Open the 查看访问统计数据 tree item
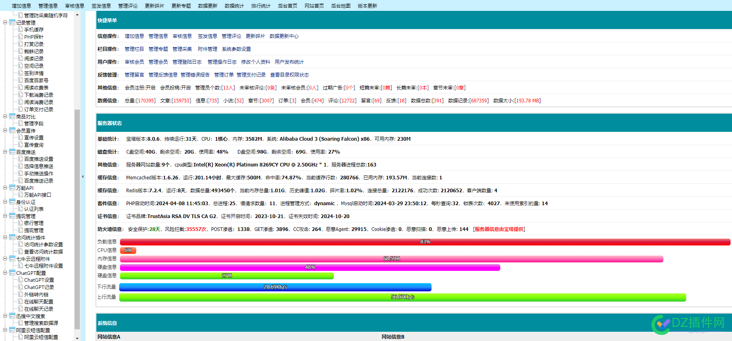 tap(44, 252)
